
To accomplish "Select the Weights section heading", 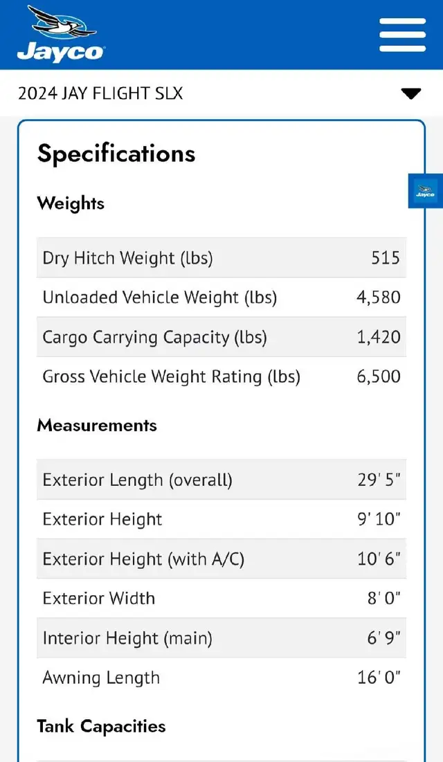I will (71, 203).
